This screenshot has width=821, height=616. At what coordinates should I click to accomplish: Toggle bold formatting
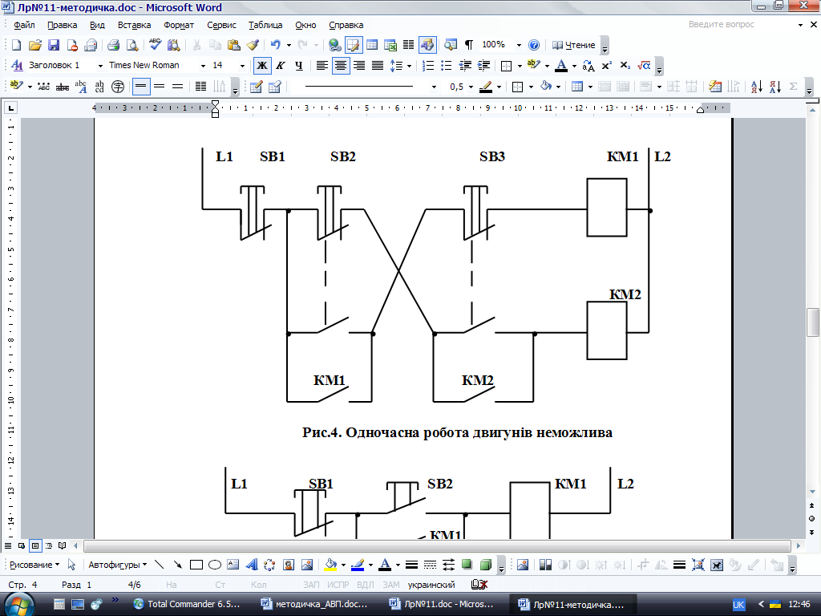pos(262,66)
